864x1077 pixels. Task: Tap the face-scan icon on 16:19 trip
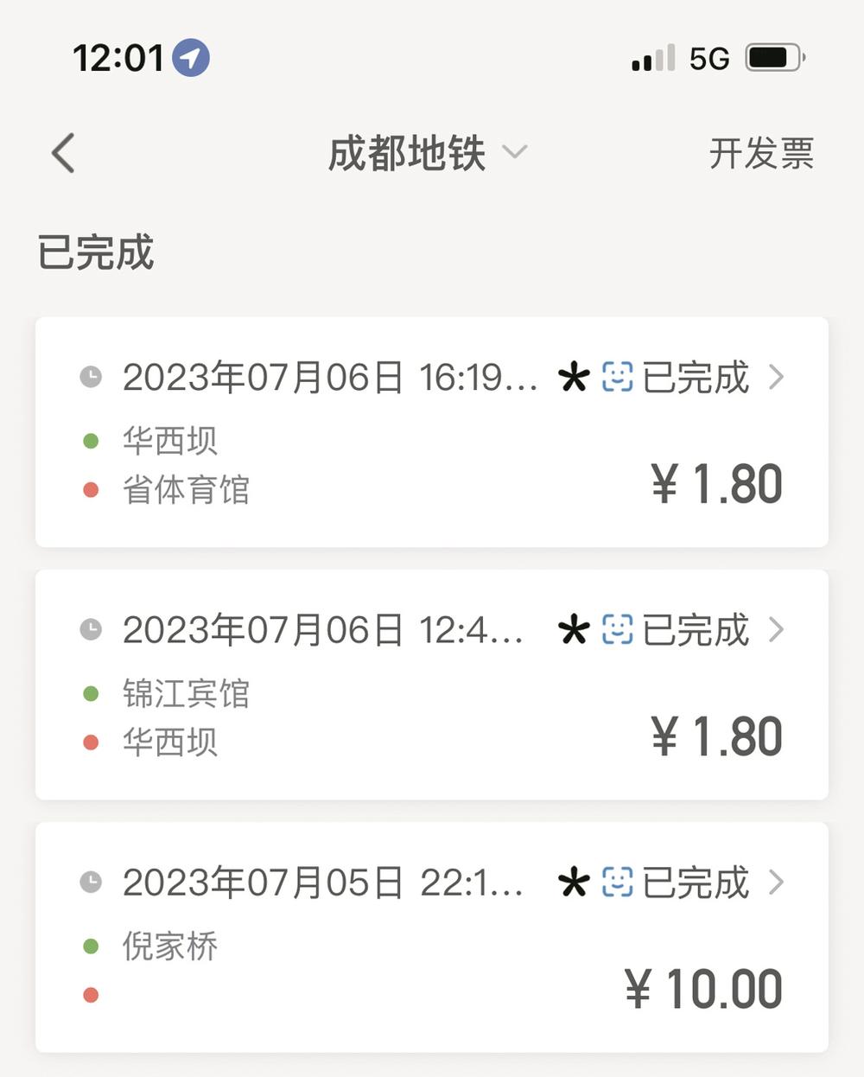click(617, 377)
